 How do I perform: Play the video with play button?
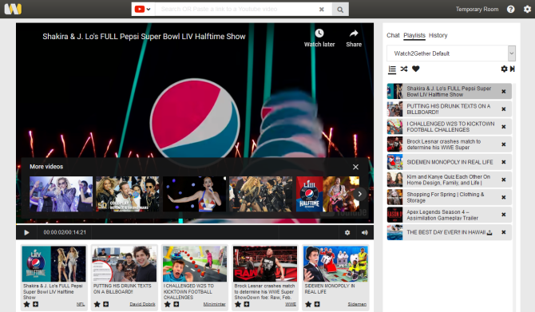[x=26, y=232]
